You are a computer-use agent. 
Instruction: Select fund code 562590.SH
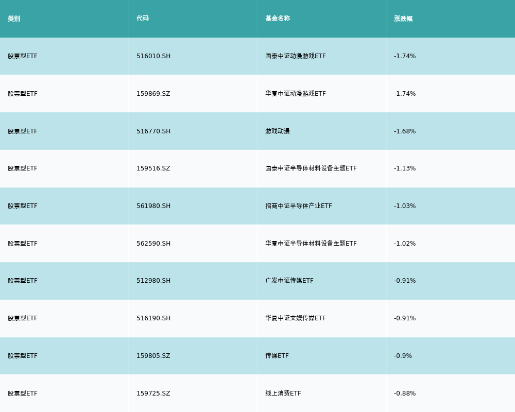point(153,244)
